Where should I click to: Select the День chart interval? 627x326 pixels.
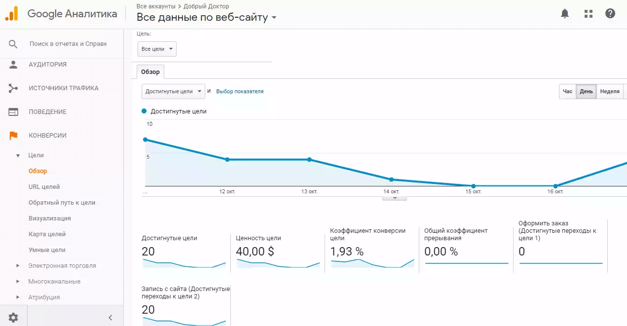586,92
